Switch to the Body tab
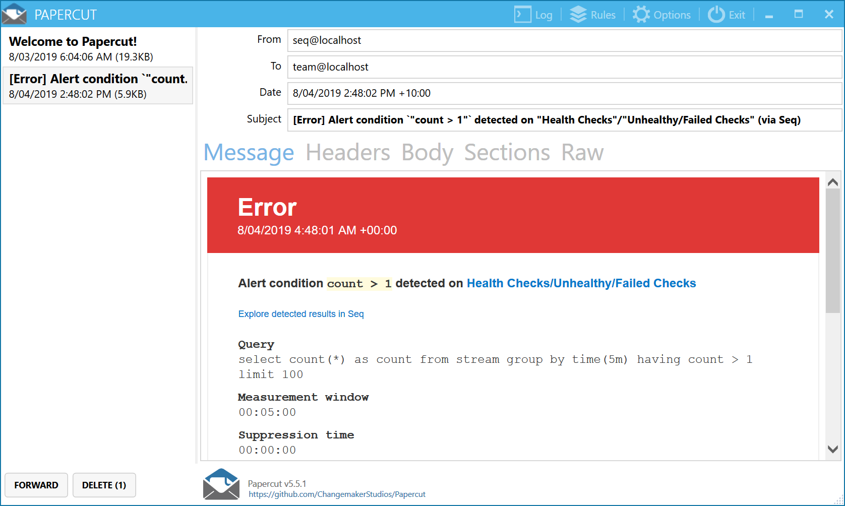Screen dimensions: 845x506 427,152
